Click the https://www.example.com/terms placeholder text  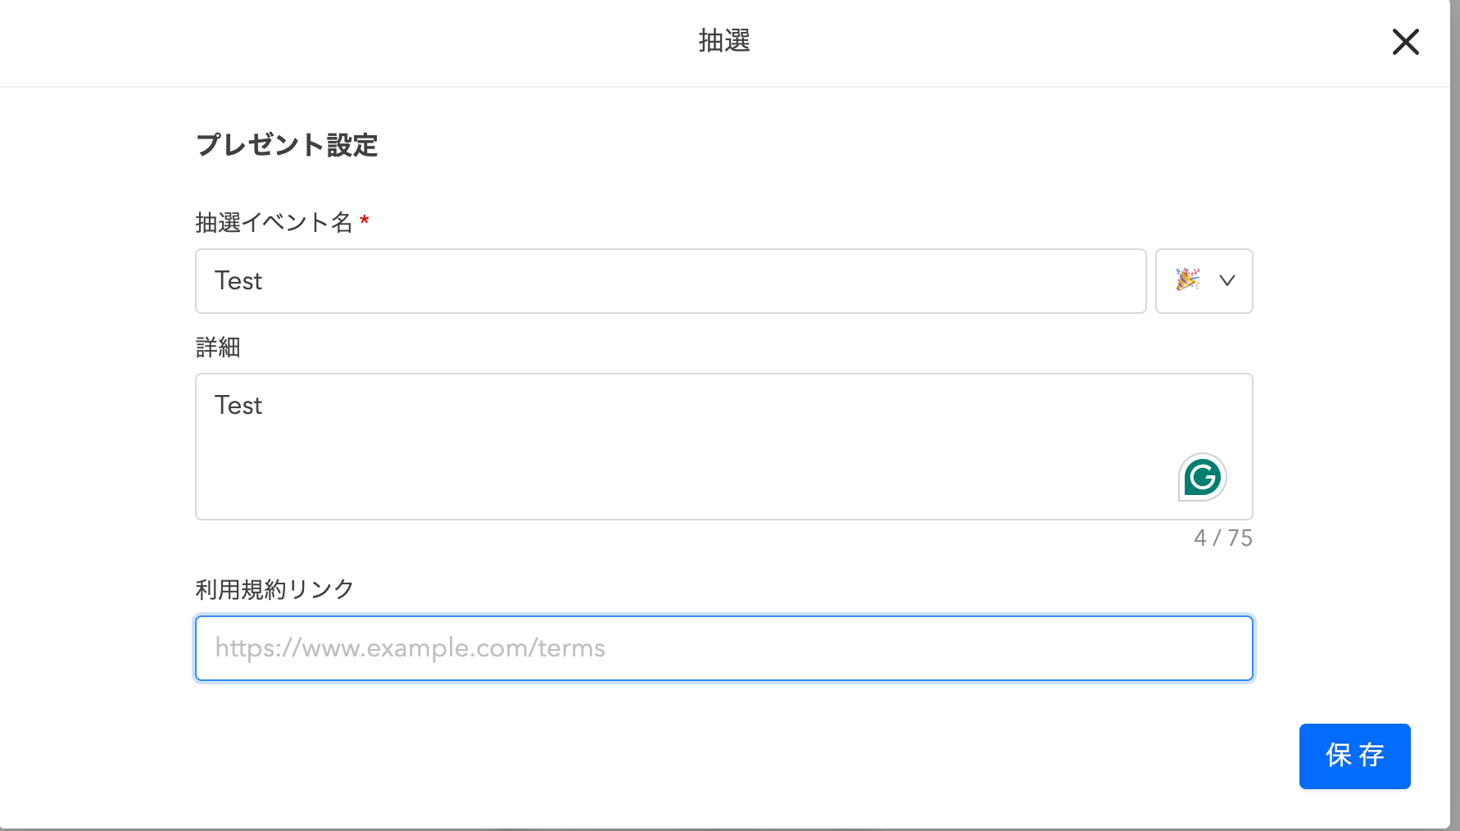[410, 648]
